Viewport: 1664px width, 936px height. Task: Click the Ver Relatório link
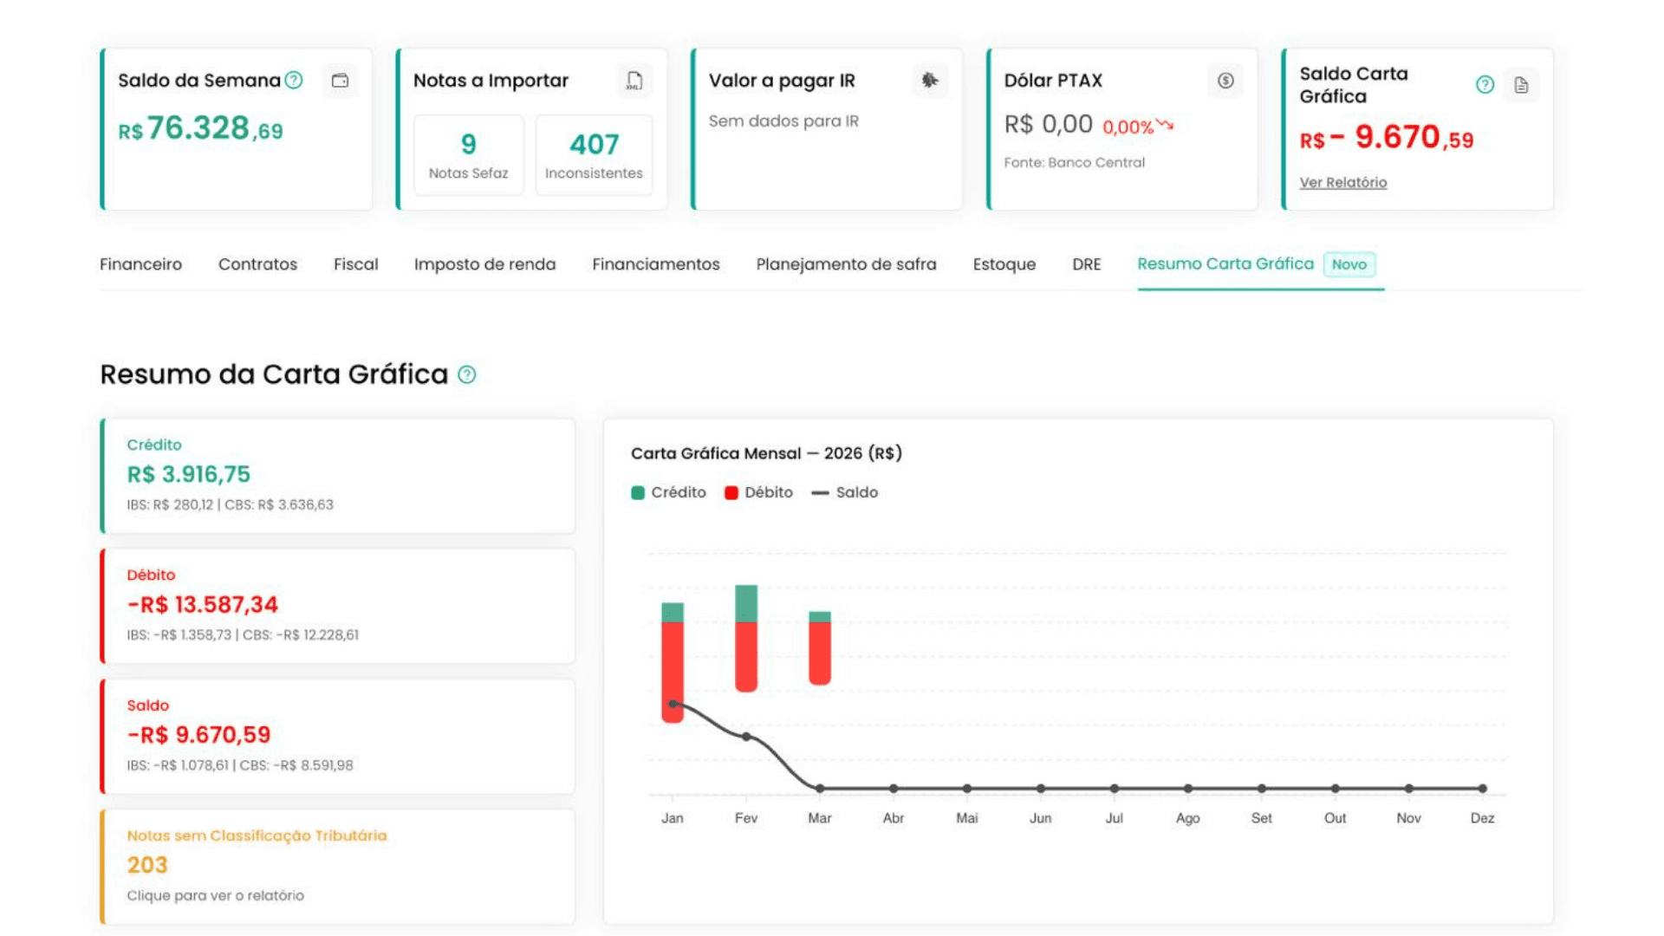(x=1342, y=182)
